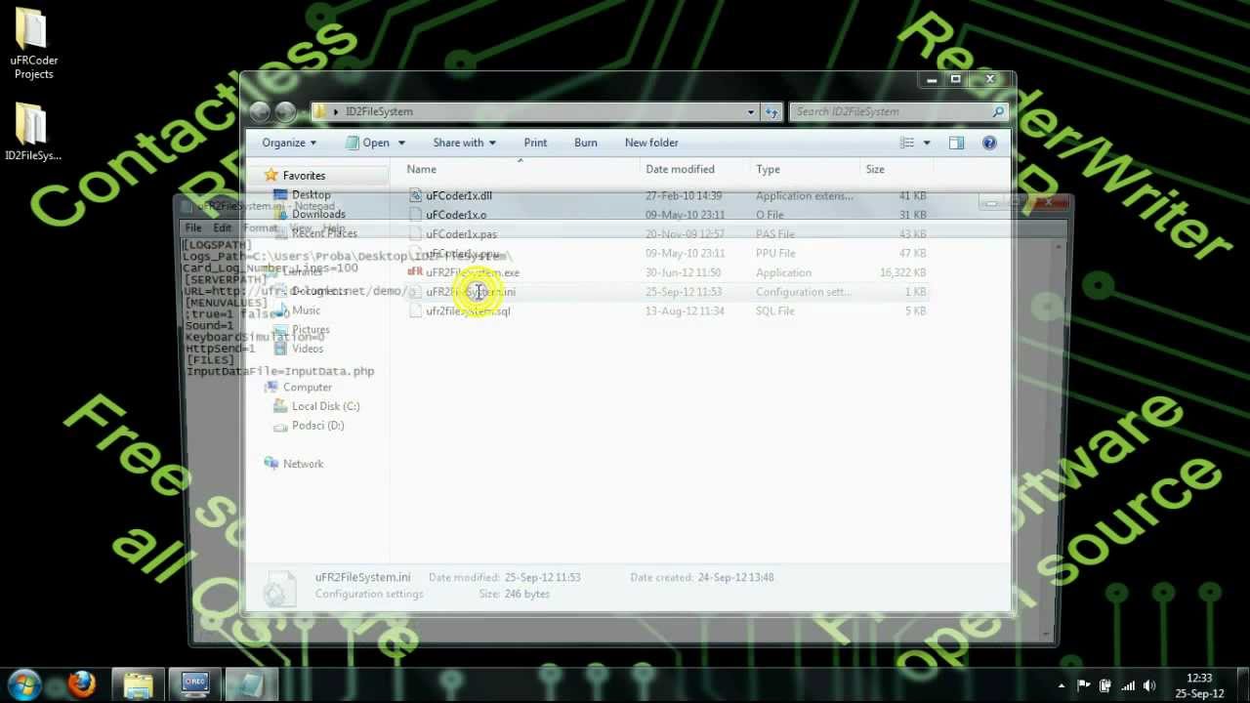Open Windows Explorer taskbar button

point(138,684)
